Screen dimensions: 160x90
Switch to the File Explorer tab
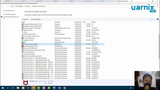(x=88, y=1)
